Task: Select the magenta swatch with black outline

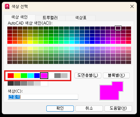Action: [44, 75]
